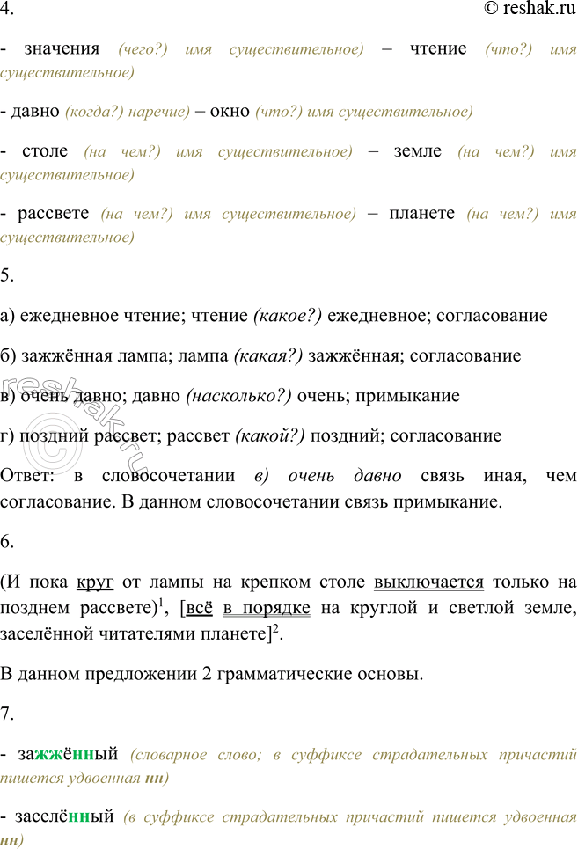Click «В данном предложении 2 грамматические основы.»
This screenshot has width=578, height=849.
[212, 674]
